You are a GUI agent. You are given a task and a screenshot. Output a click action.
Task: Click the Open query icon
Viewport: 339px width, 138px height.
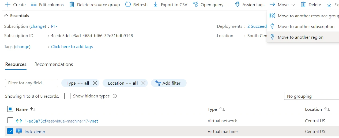tap(195, 5)
